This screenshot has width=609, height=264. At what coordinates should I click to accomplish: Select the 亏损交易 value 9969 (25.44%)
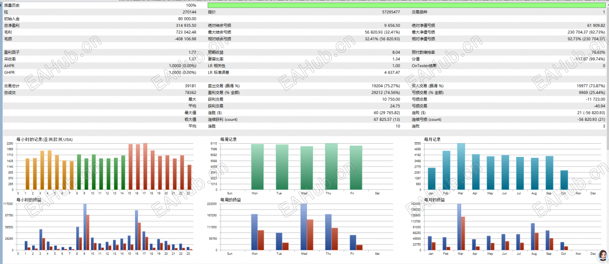pos(592,92)
